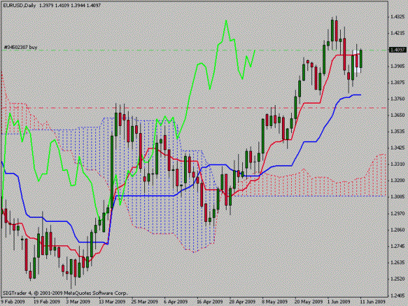Select the green dashed buy order line
408x306 pixels.
pos(195,50)
